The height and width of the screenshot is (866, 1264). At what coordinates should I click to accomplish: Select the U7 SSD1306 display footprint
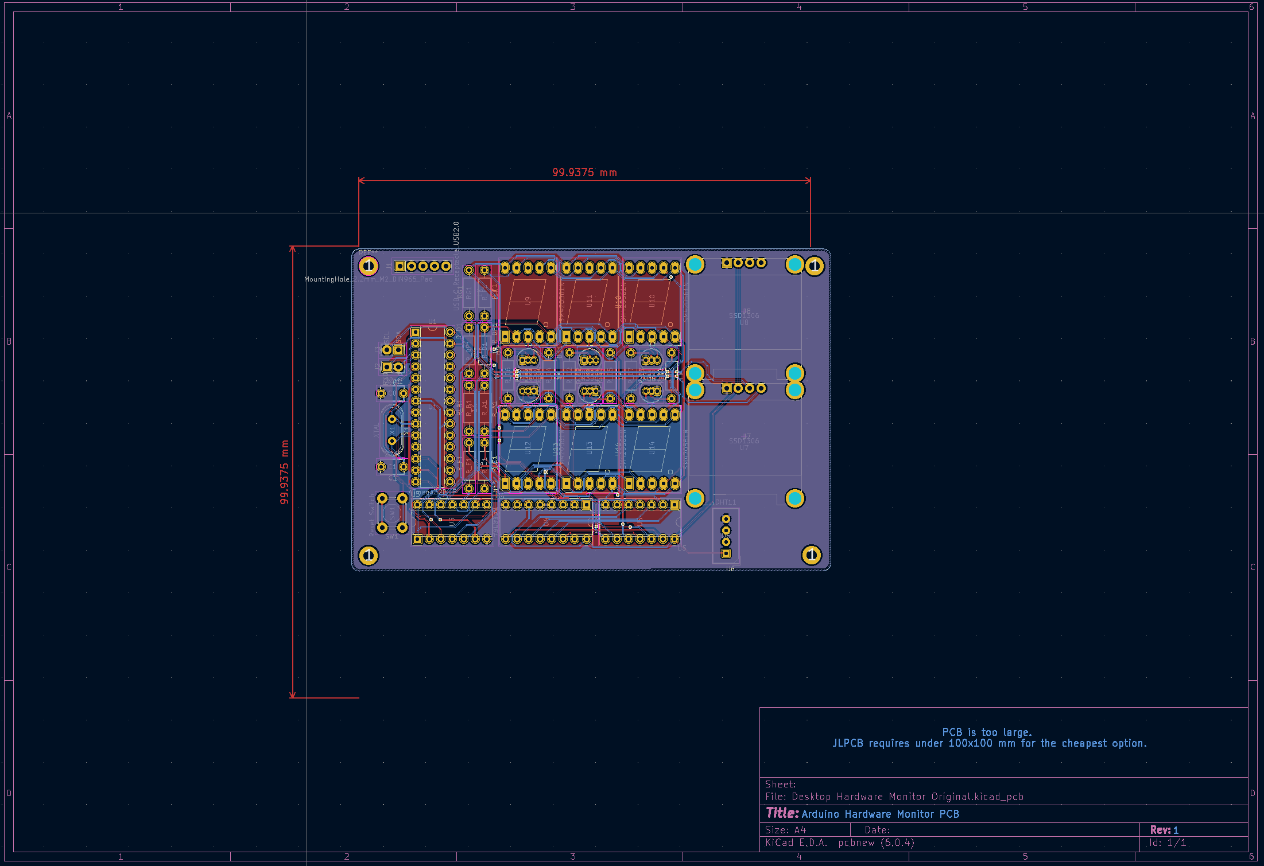745,442
